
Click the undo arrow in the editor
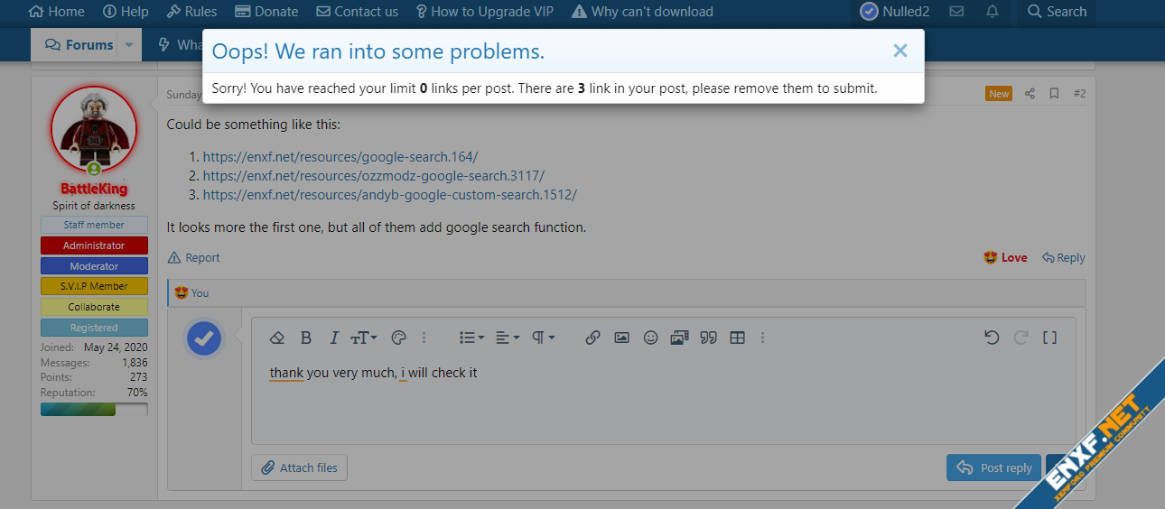pos(992,338)
